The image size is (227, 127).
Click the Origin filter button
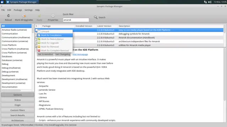pyautogui.click(x=17, y=105)
